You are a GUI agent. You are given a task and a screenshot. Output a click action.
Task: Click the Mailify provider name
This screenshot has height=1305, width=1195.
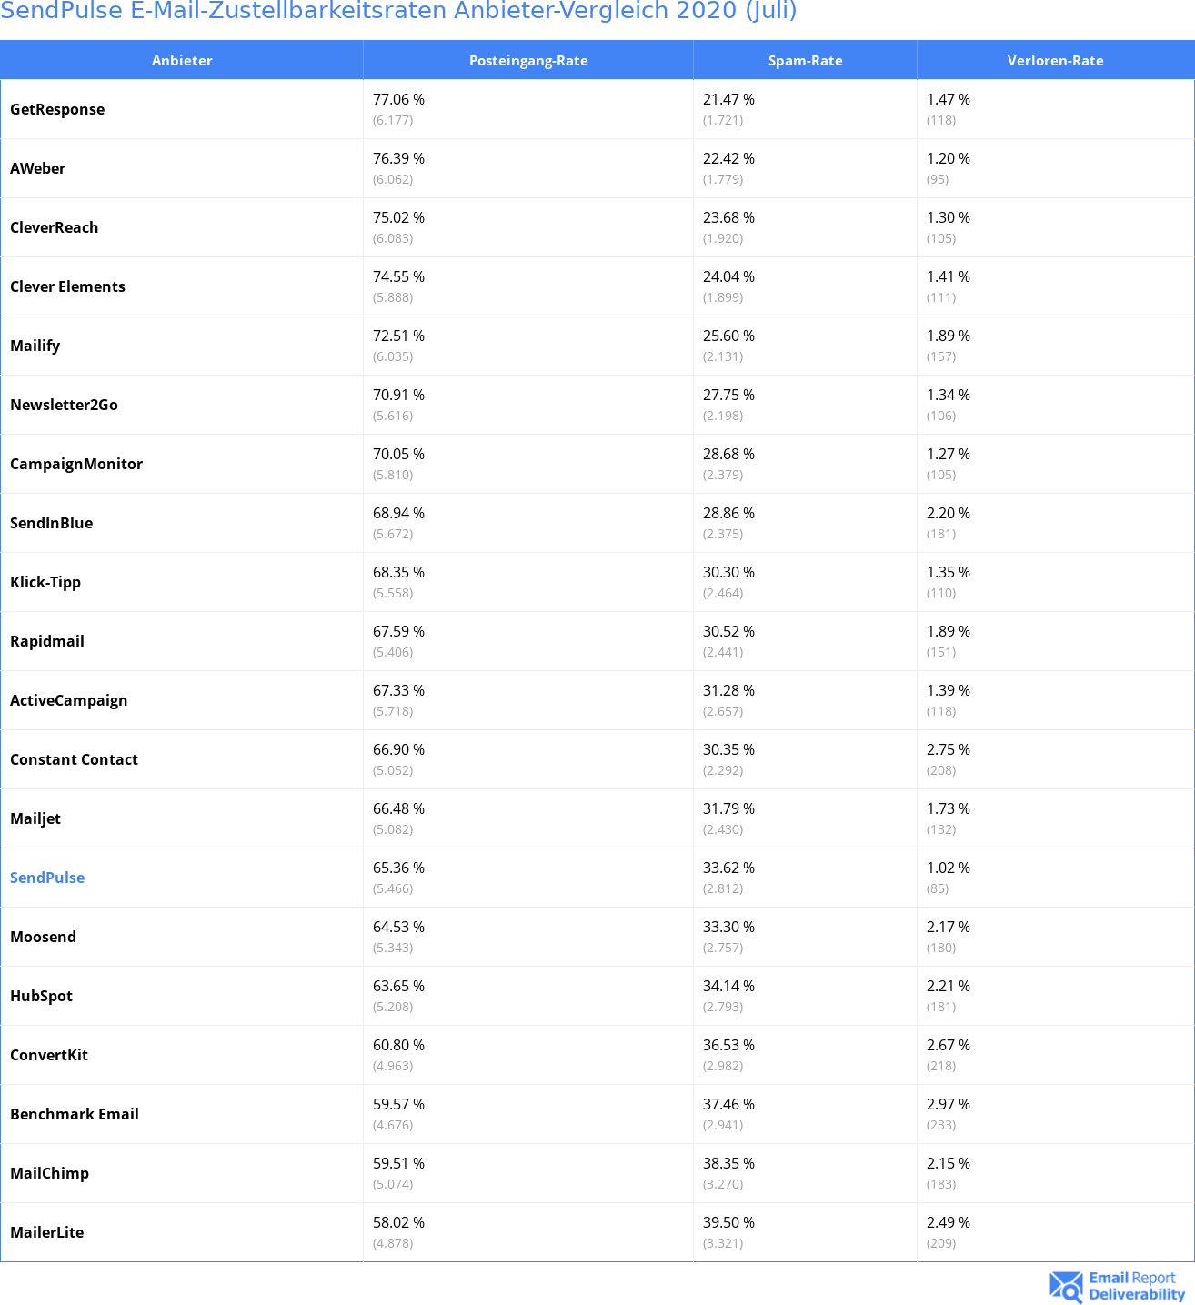(x=35, y=346)
